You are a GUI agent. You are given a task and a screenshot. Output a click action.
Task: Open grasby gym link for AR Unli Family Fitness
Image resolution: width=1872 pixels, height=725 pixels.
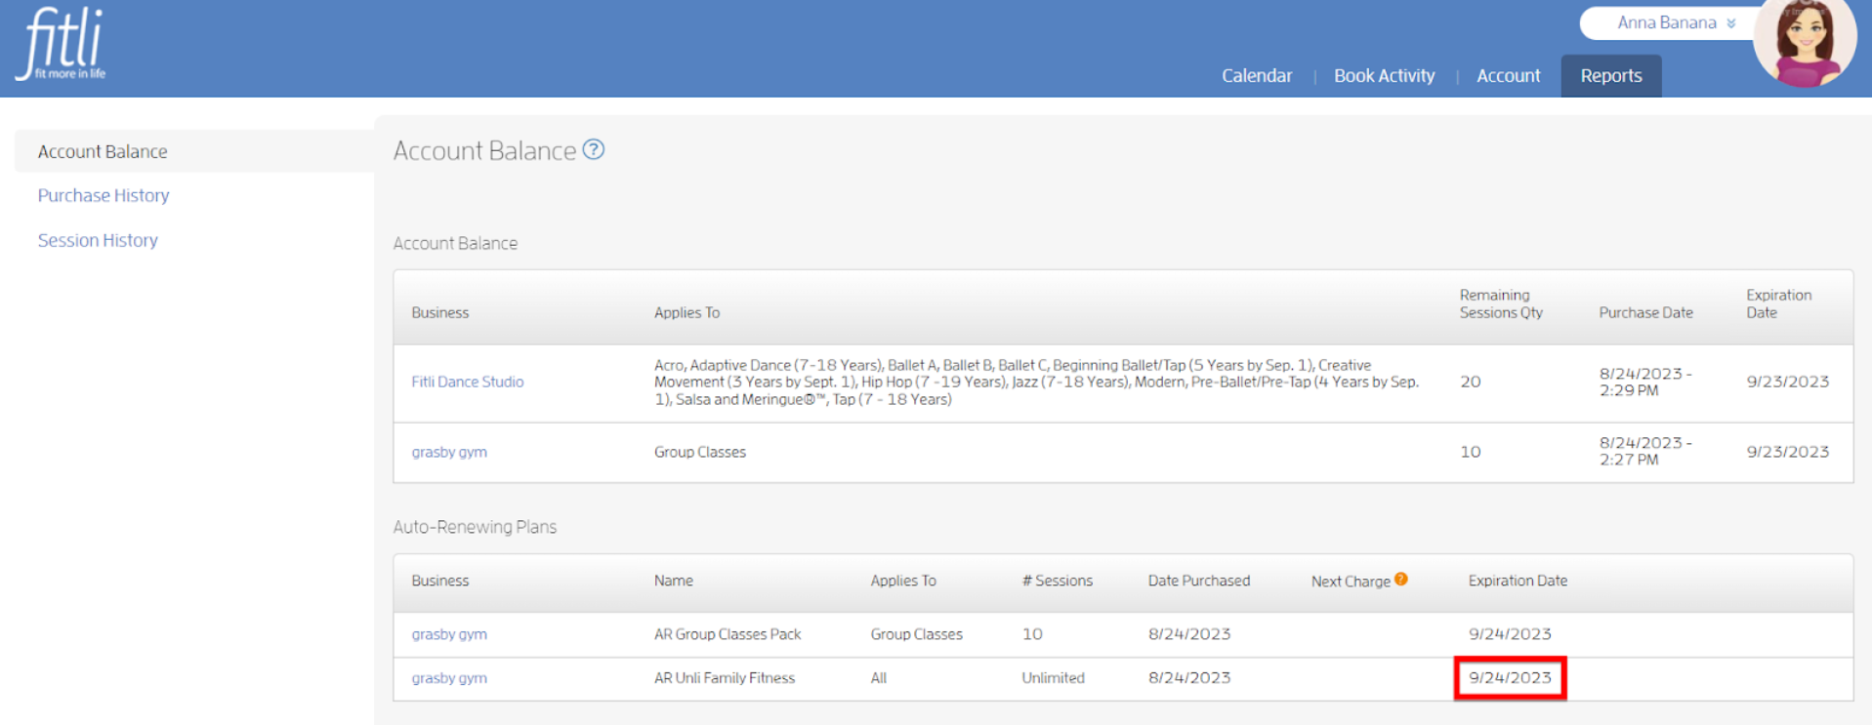coord(449,678)
